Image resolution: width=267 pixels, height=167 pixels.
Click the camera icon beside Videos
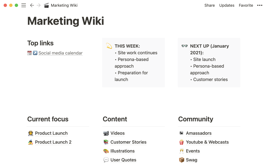point(106,133)
